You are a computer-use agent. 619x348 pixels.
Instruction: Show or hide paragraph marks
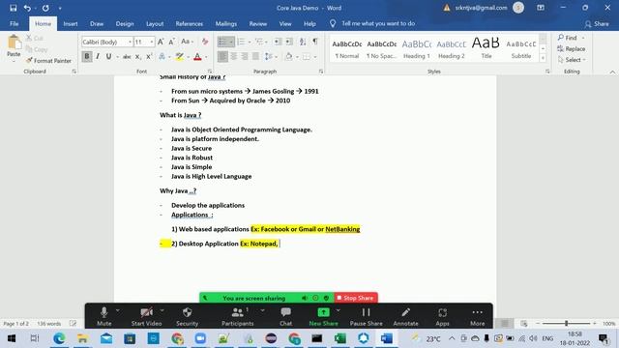315,42
